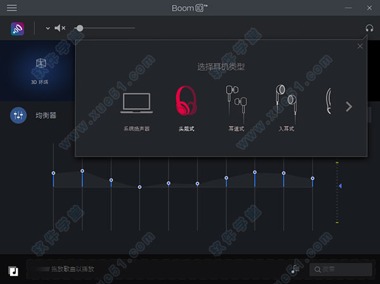Click the song search field

coord(341,269)
